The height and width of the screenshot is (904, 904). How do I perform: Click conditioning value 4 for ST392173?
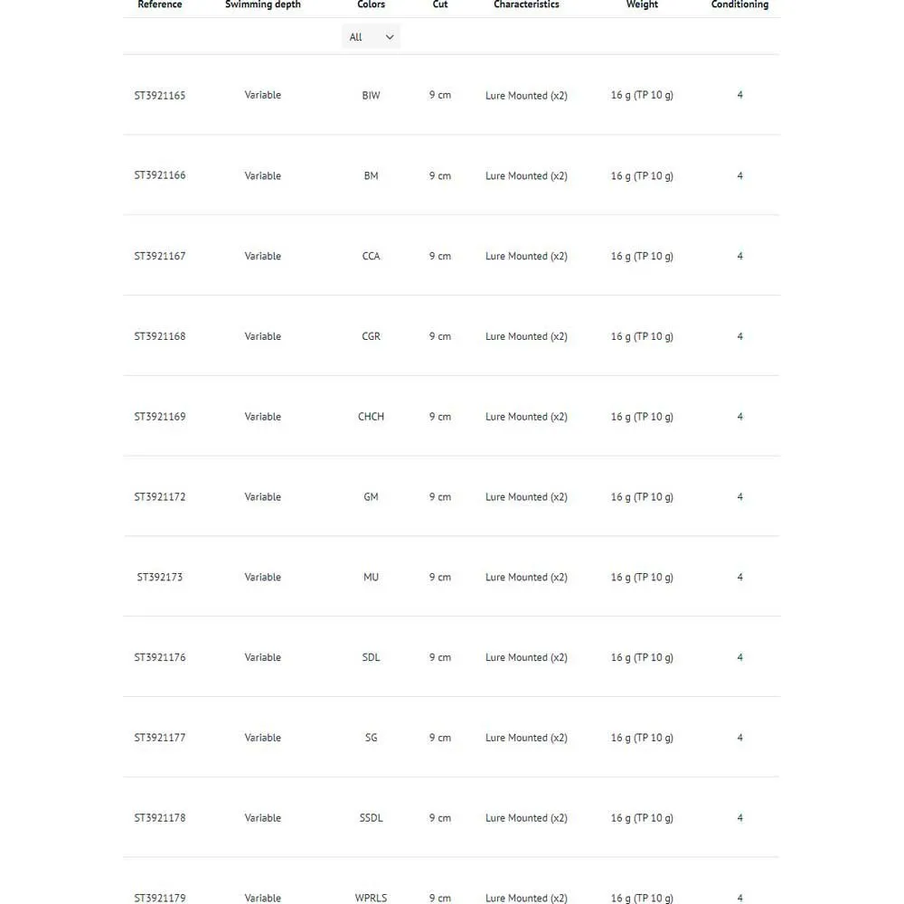pyautogui.click(x=739, y=577)
